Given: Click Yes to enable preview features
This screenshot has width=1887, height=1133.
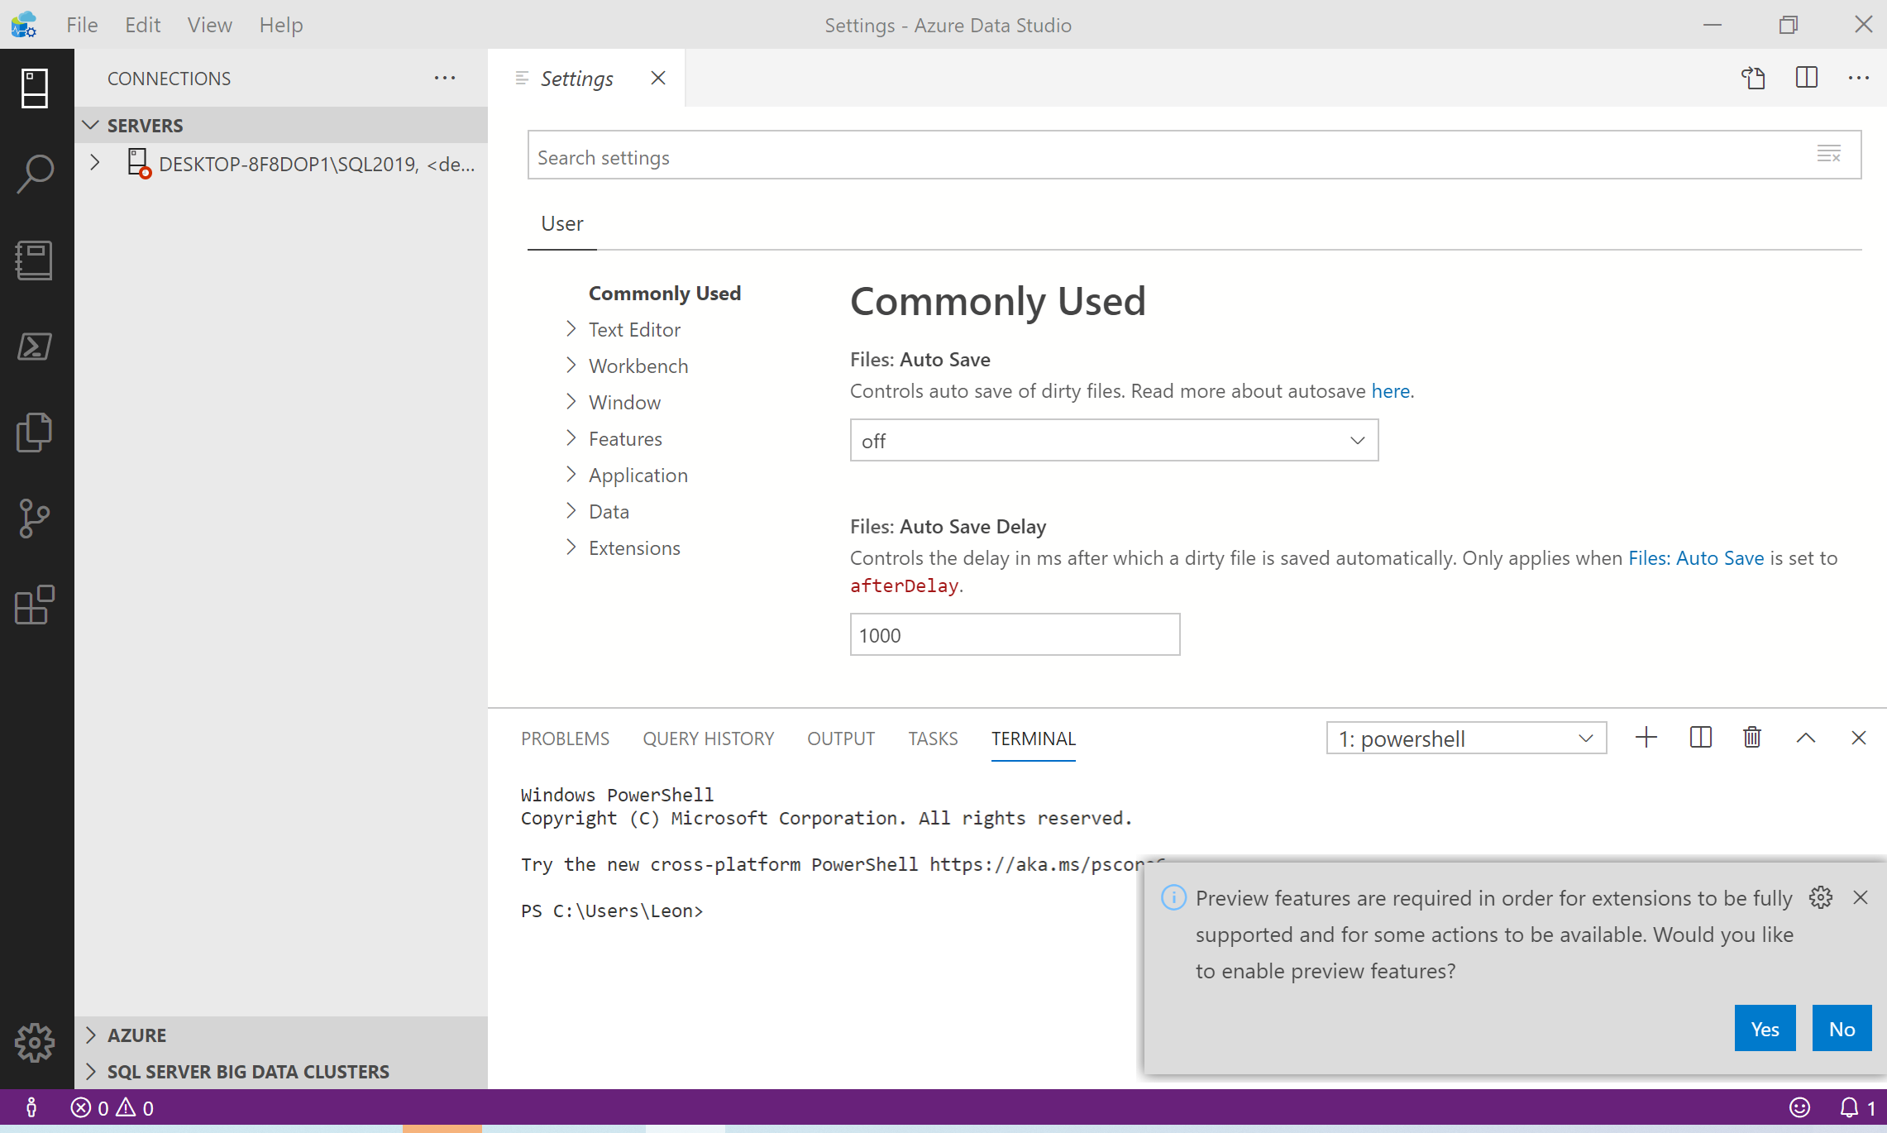Looking at the screenshot, I should [1764, 1029].
